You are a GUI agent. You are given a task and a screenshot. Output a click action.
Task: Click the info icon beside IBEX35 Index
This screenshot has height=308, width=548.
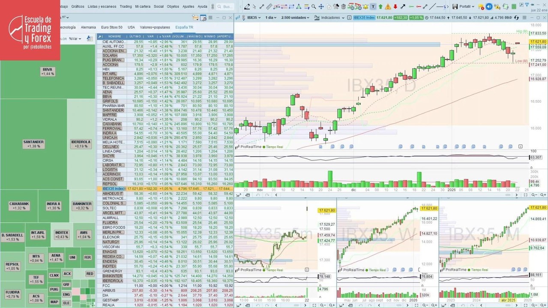click(349, 18)
